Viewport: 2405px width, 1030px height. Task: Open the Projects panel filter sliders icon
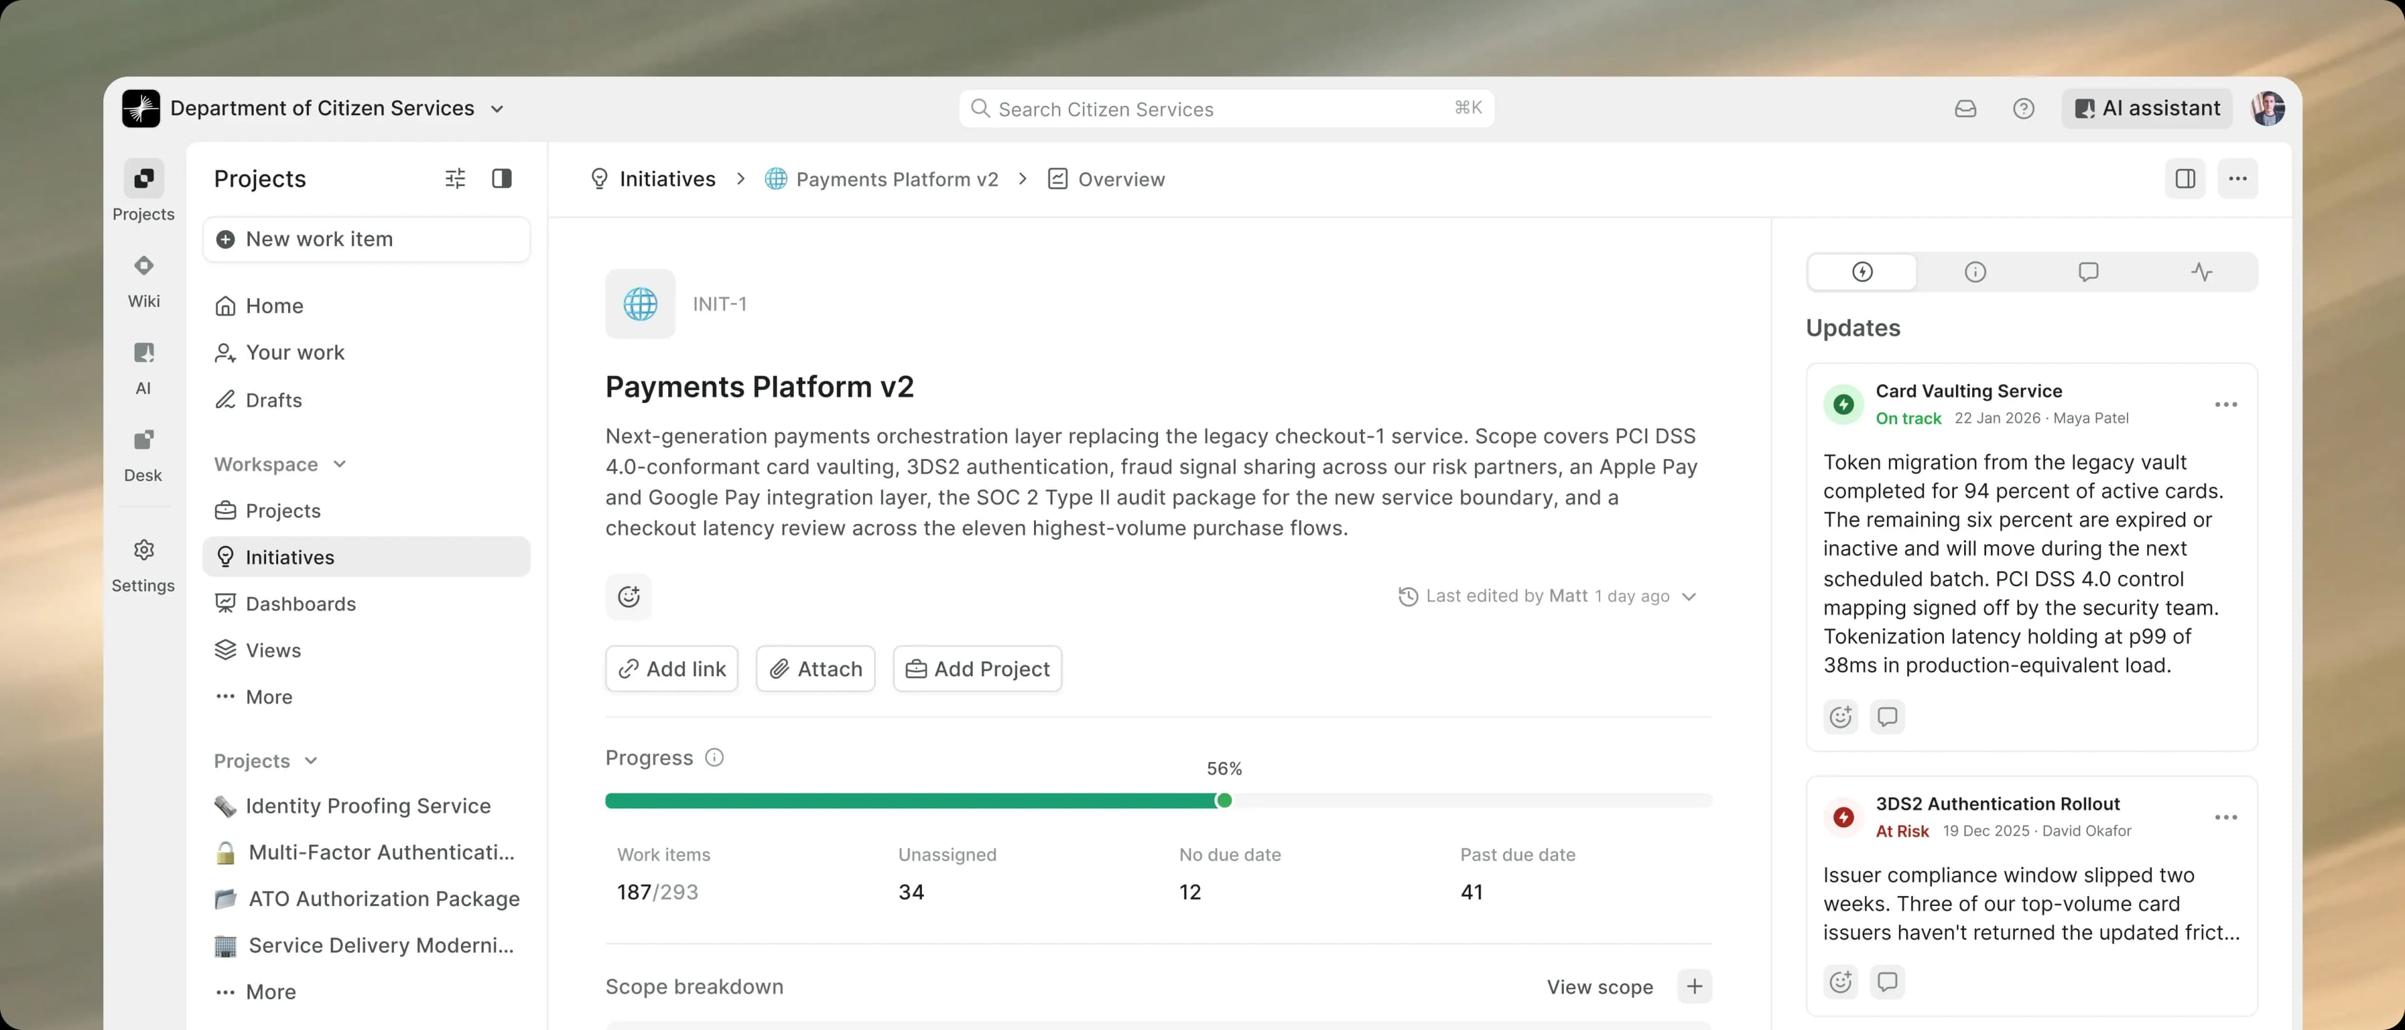pos(455,178)
